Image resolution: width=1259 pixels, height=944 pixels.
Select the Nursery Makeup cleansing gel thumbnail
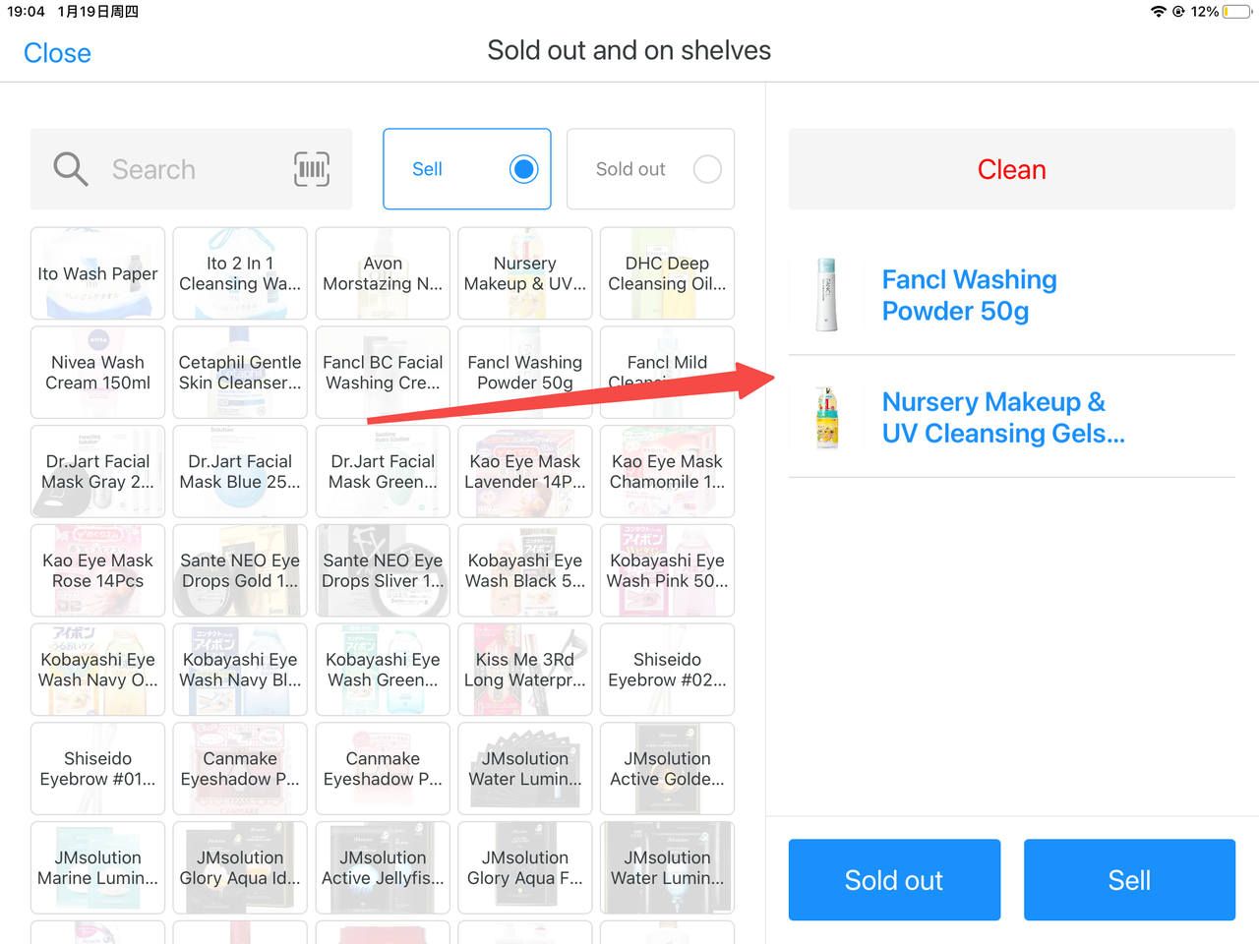(x=827, y=418)
